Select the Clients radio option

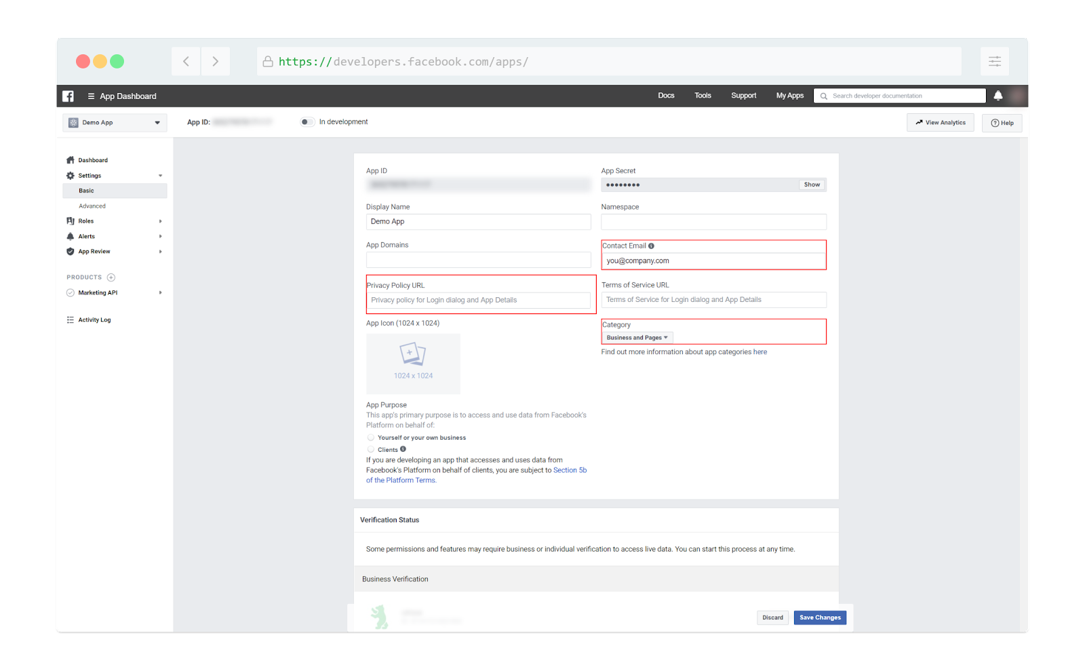370,449
